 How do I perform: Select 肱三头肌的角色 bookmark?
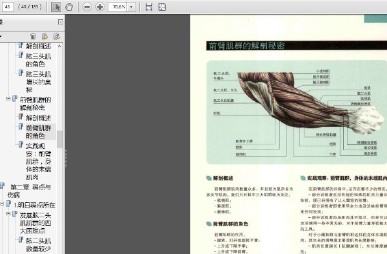pyautogui.click(x=39, y=60)
